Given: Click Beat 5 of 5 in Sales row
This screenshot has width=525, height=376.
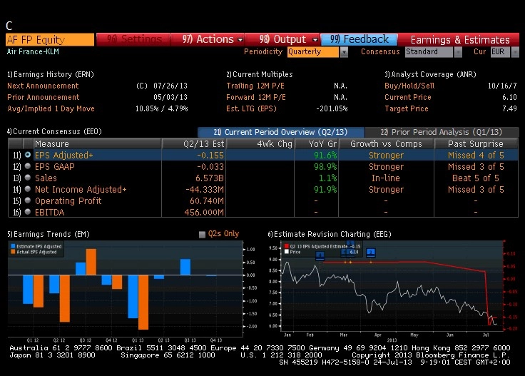Looking at the screenshot, I should coord(476,178).
